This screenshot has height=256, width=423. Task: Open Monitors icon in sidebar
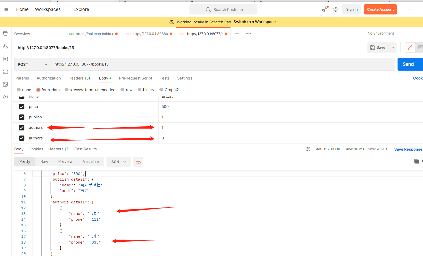pyautogui.click(x=5, y=84)
